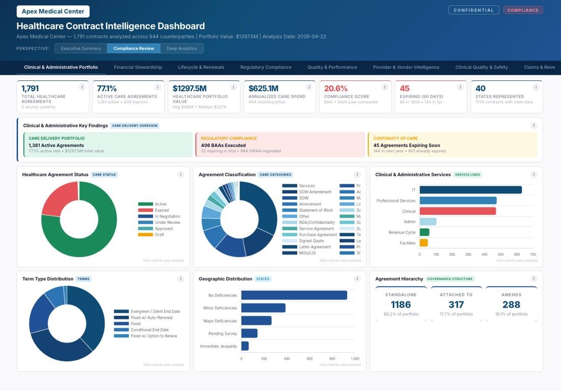Open info icon for Agreement Classification chart
This screenshot has height=391, width=561.
[357, 174]
